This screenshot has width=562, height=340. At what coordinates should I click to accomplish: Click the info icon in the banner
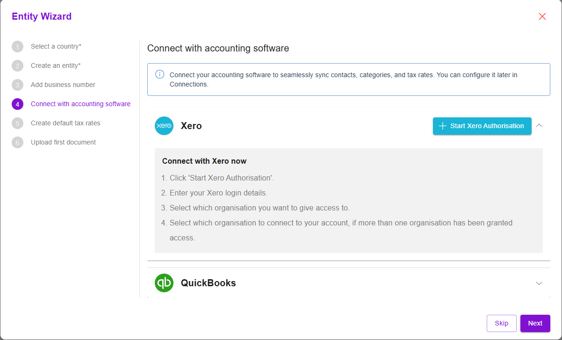pos(160,74)
